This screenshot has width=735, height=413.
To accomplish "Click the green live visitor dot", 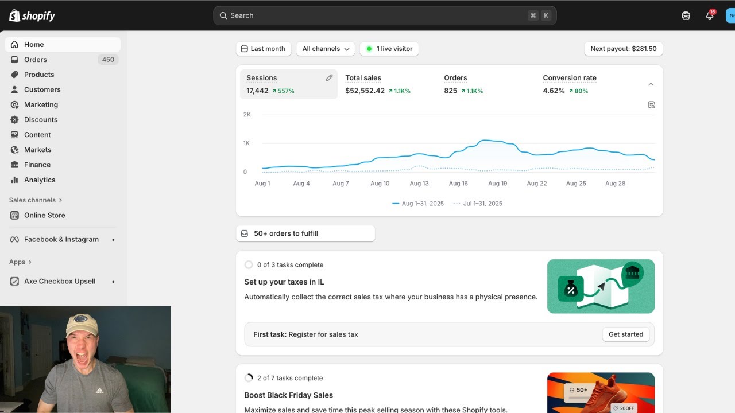I will click(369, 49).
